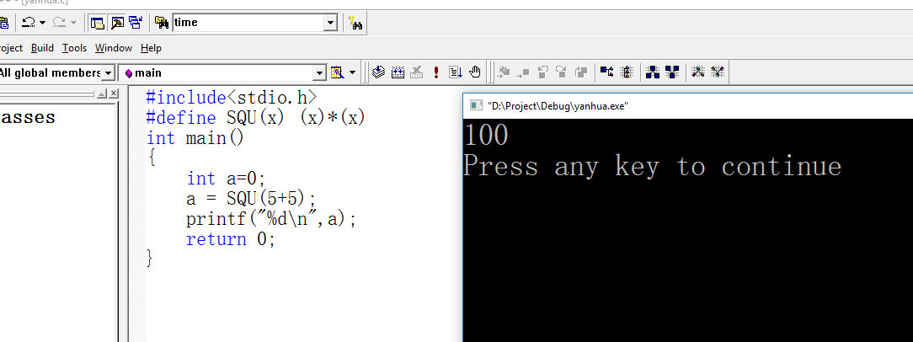Open the 'main' members dropdown list
The image size is (913, 342).
point(319,73)
